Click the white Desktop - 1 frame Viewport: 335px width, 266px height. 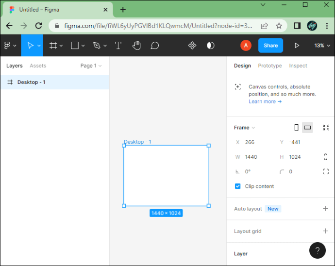pyautogui.click(x=166, y=176)
